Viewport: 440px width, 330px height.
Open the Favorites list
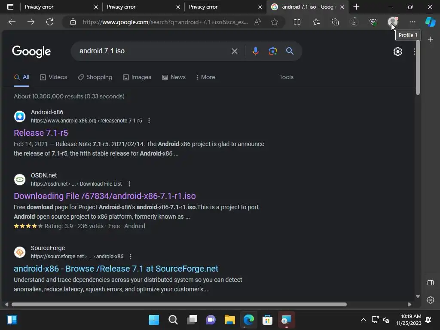[x=316, y=22]
